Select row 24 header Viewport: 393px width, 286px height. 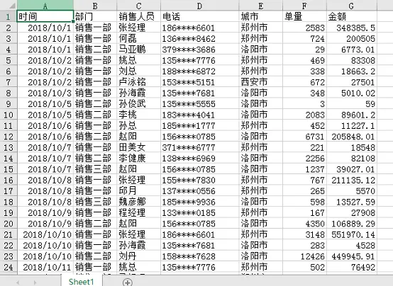(x=9, y=267)
